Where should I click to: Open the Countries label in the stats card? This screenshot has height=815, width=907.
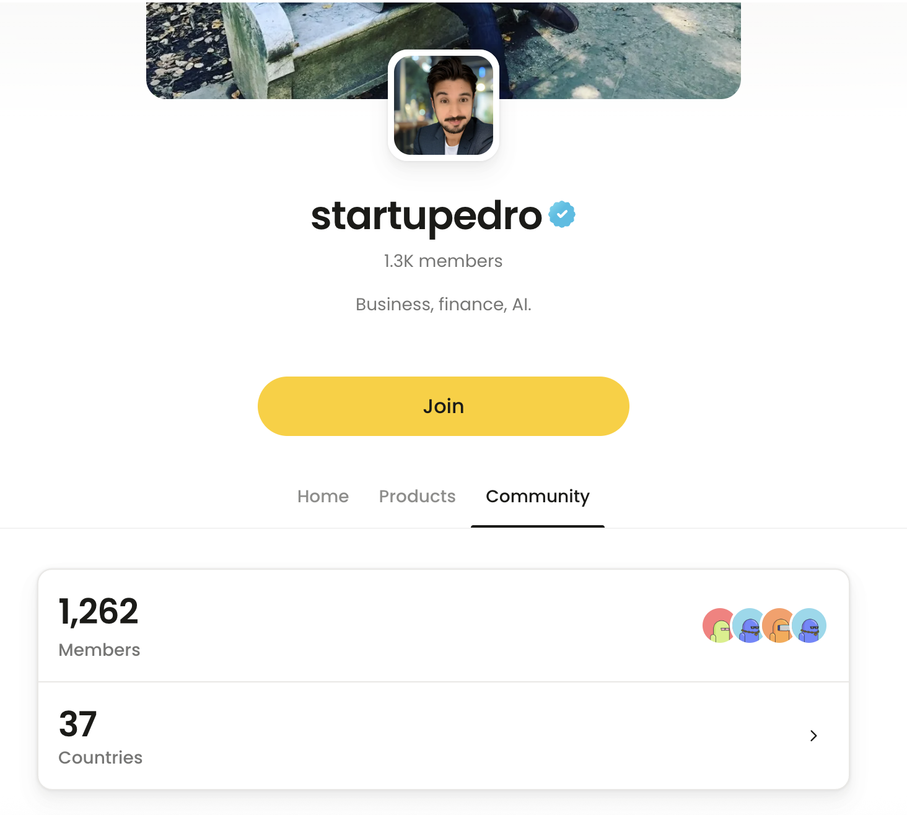pyautogui.click(x=100, y=757)
